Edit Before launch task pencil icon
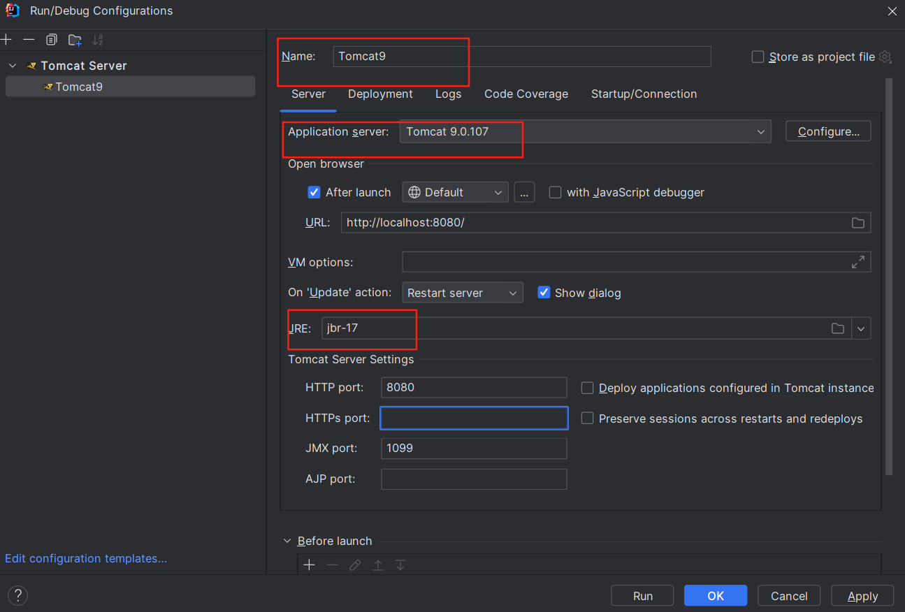The height and width of the screenshot is (612, 905). 355,564
